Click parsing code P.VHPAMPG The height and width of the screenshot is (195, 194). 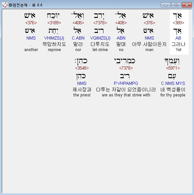pos(126,83)
